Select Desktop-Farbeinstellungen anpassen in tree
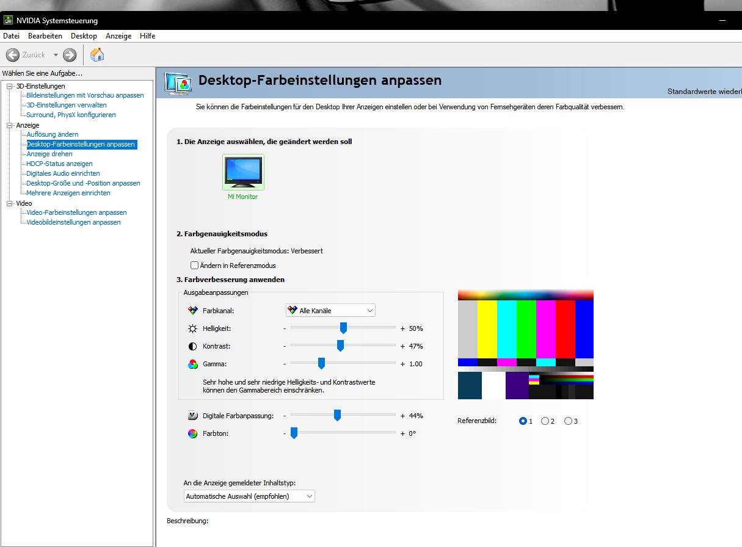This screenshot has width=742, height=547. 81,144
